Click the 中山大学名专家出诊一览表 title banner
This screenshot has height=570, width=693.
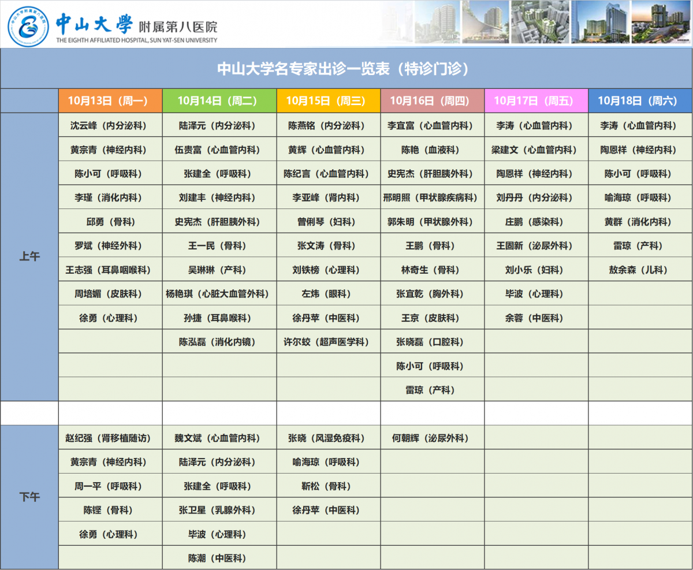pyautogui.click(x=346, y=69)
